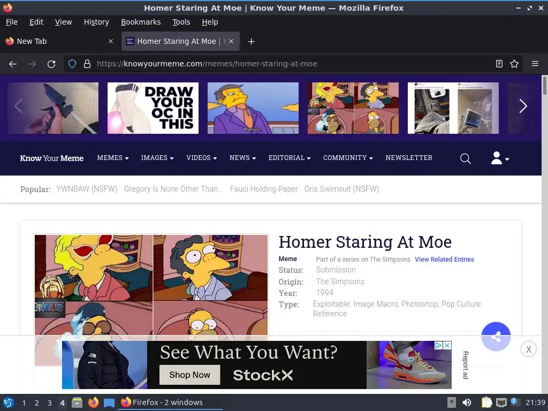Click the Report ad label

(x=465, y=365)
